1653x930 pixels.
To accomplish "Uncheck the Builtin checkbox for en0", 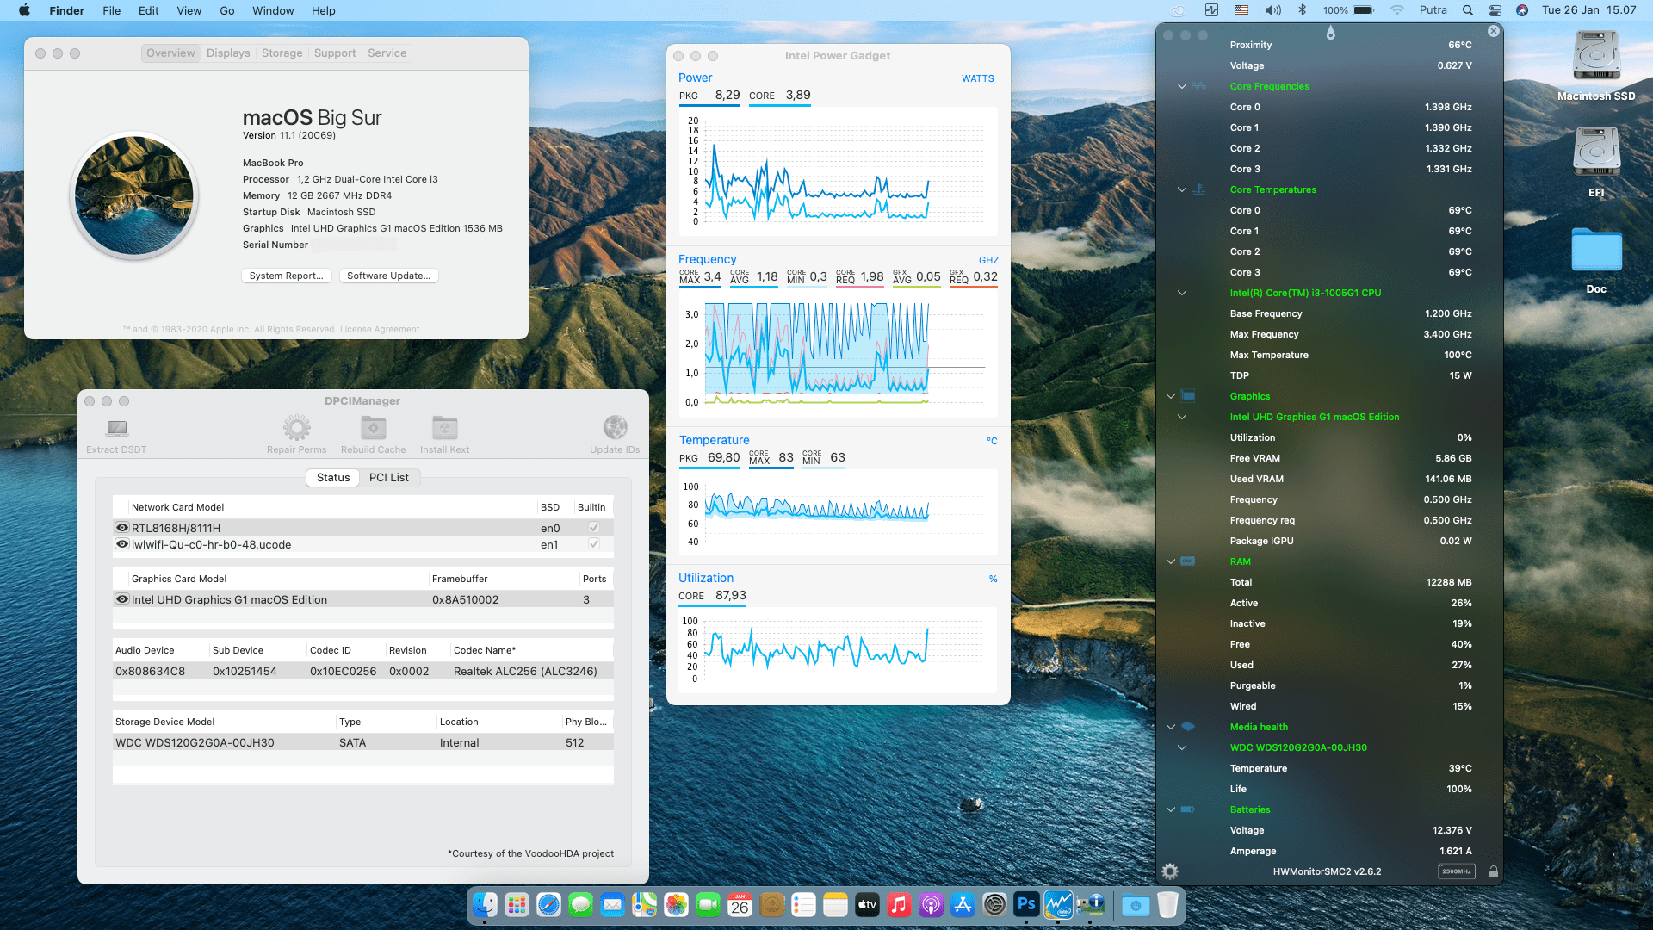I will point(592,527).
